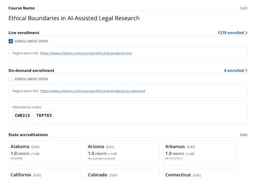Edit the Arizona accreditation
Screen dimensions: 258x180
(110, 147)
